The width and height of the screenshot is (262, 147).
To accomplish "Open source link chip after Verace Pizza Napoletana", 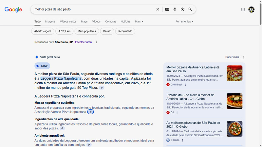I will [91, 112].
